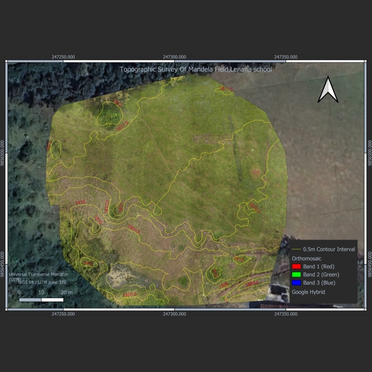Click the red Band 1 swatch
The width and height of the screenshot is (372, 372).
pyautogui.click(x=296, y=267)
